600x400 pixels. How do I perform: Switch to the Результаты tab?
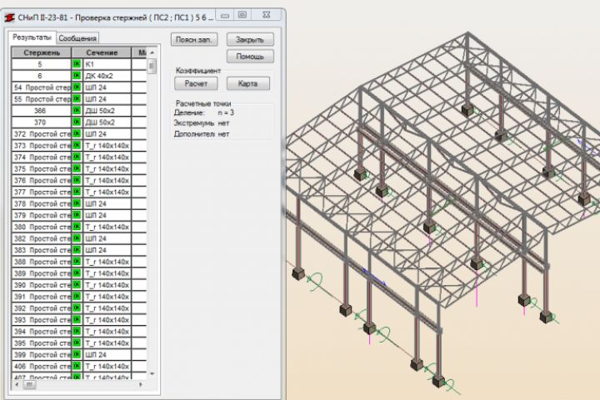pos(32,37)
